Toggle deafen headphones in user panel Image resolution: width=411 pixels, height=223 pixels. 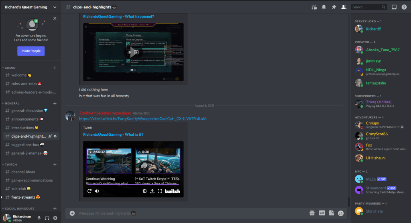pyautogui.click(x=47, y=218)
